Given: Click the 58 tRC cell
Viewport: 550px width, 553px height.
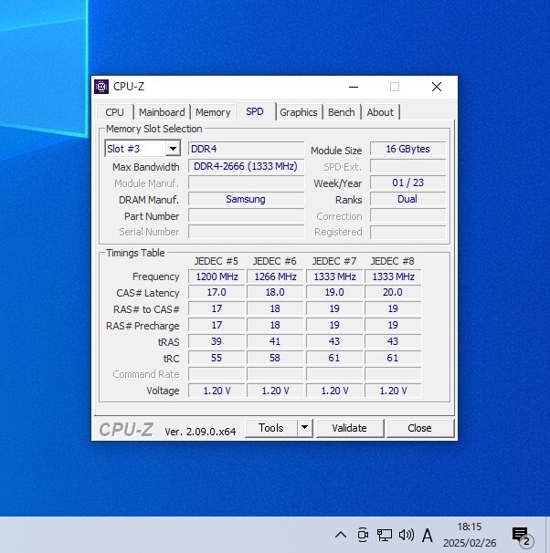Looking at the screenshot, I should click(x=275, y=358).
